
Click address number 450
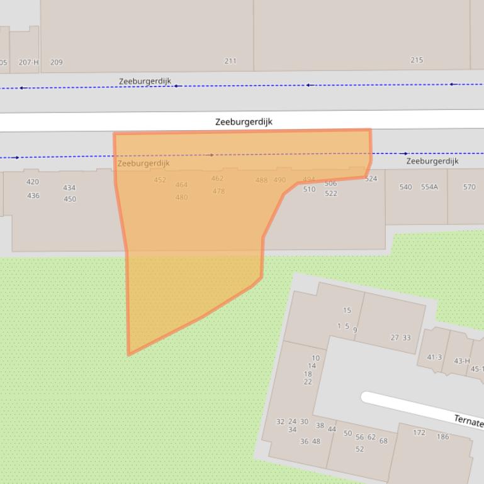click(x=69, y=199)
